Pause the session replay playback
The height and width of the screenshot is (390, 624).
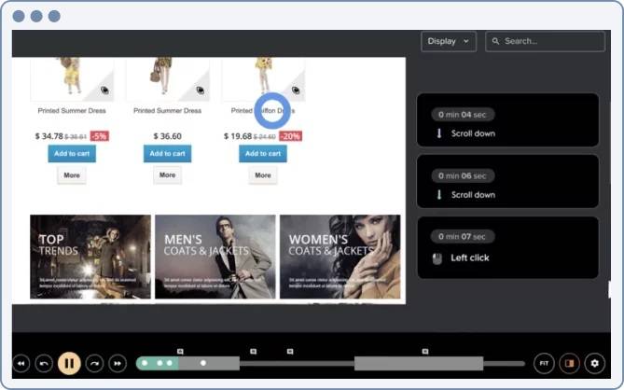pos(69,363)
